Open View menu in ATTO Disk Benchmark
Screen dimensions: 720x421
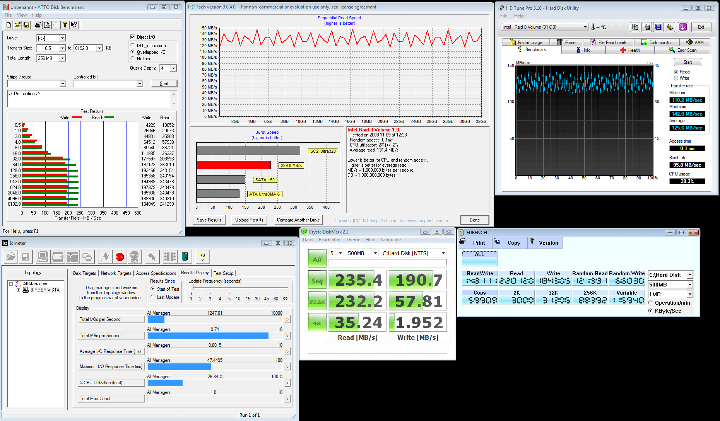22,15
